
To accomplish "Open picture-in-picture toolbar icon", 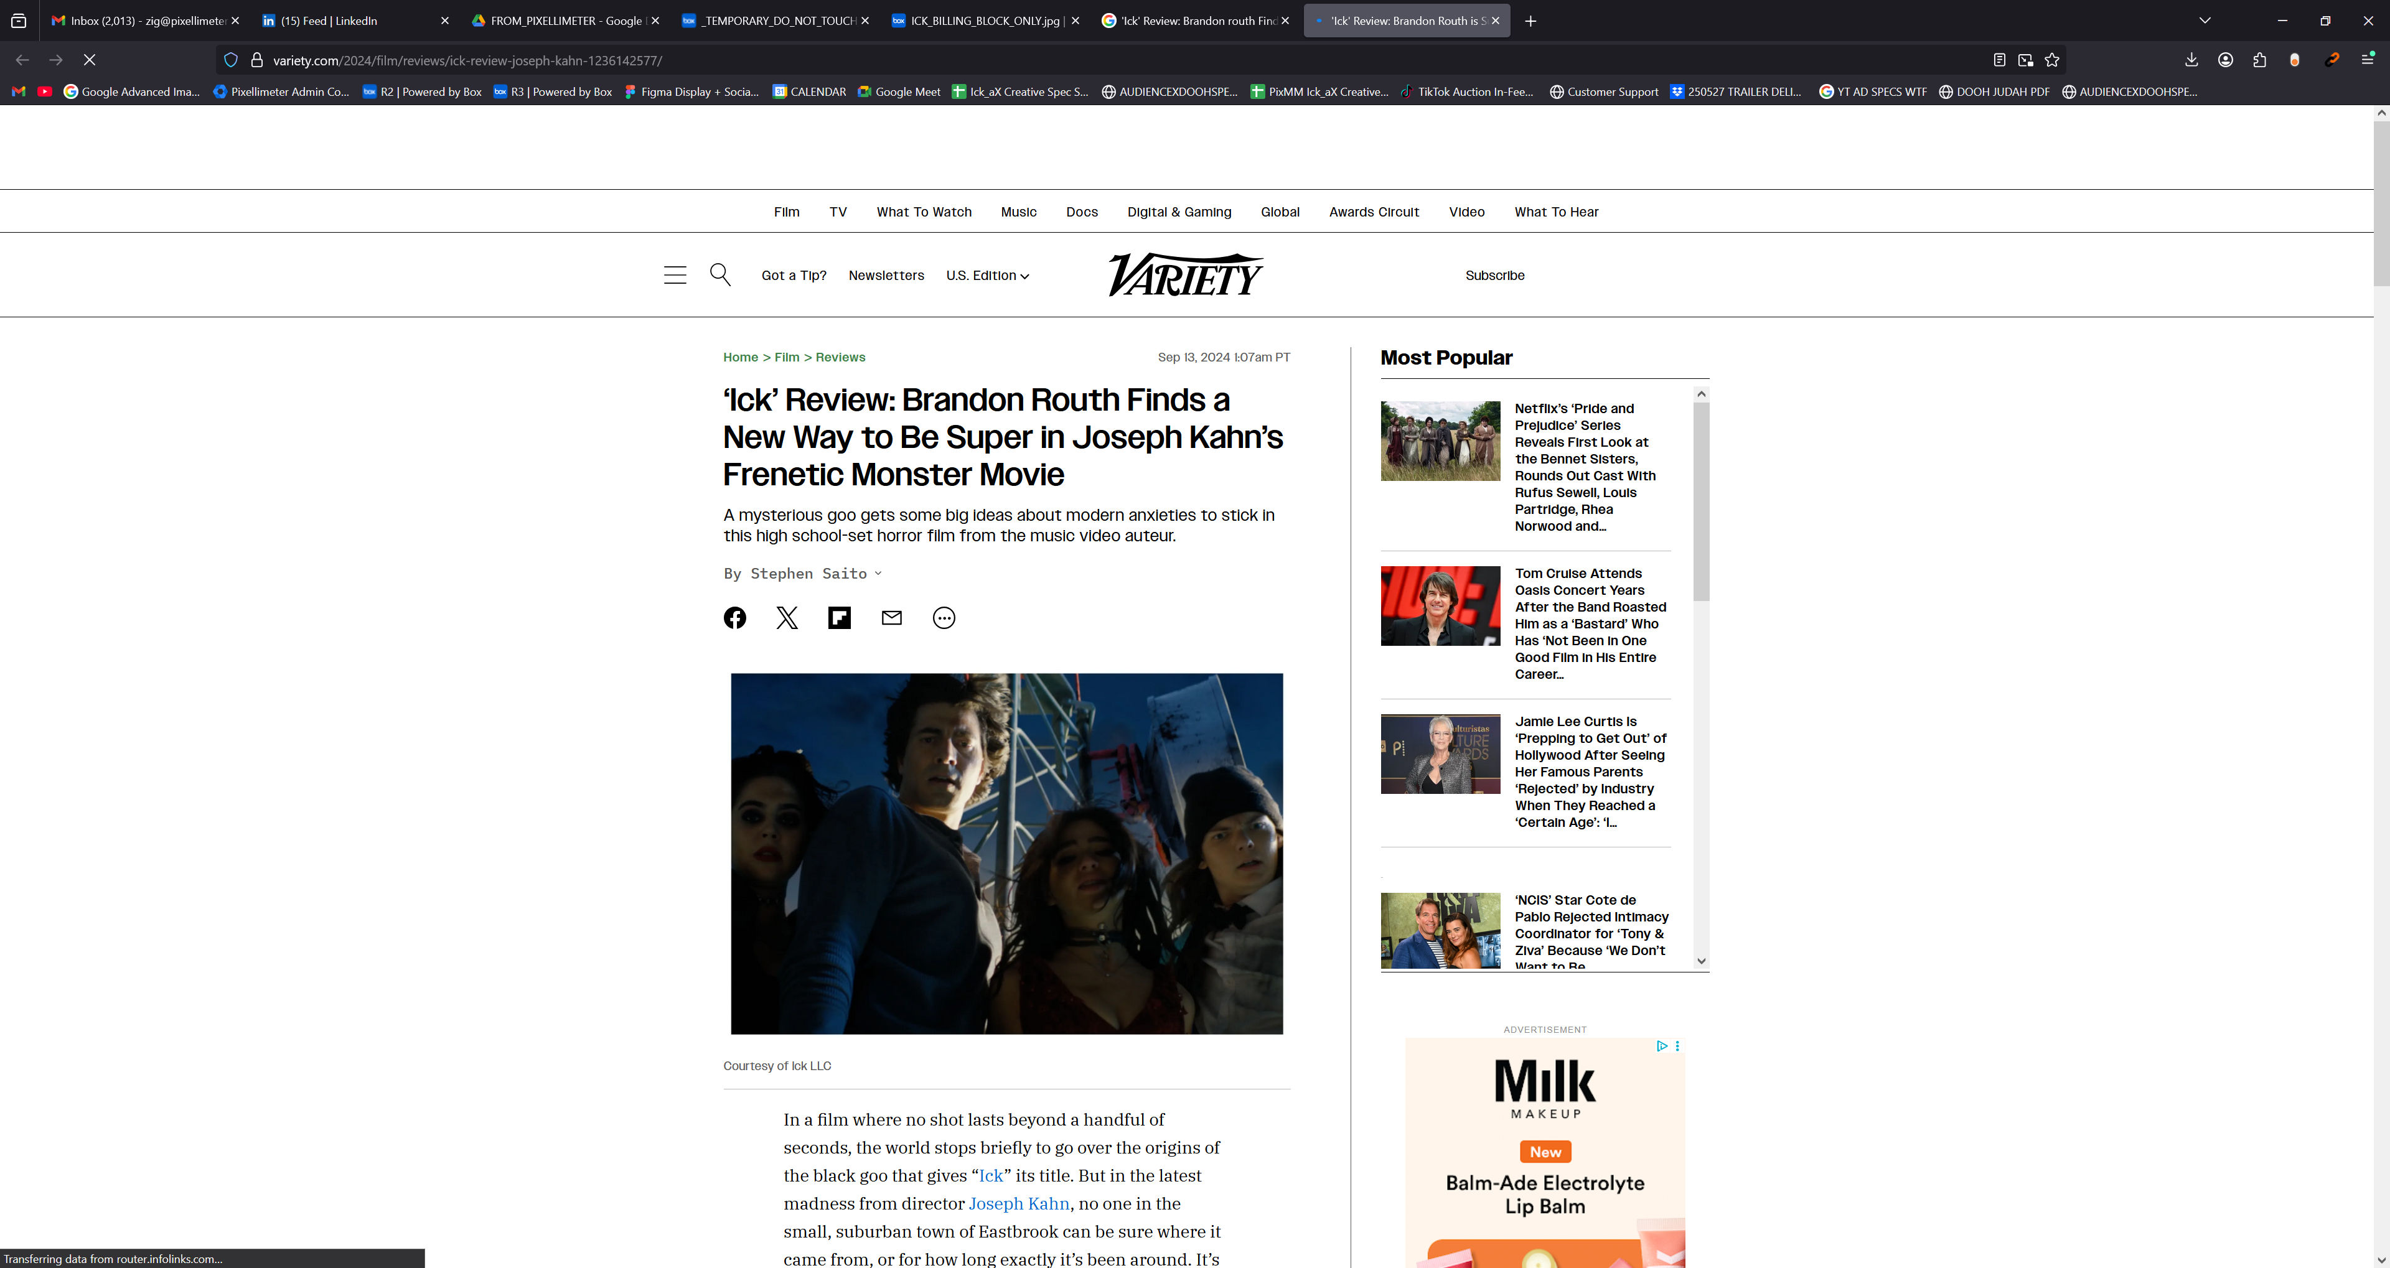I will (2025, 59).
